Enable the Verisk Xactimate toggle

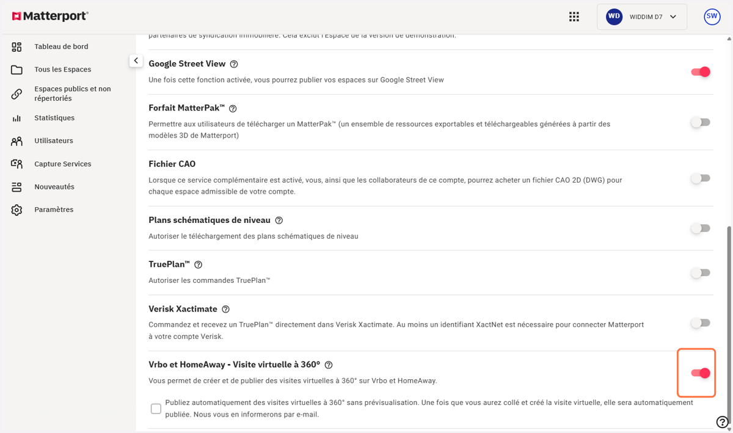pos(701,323)
